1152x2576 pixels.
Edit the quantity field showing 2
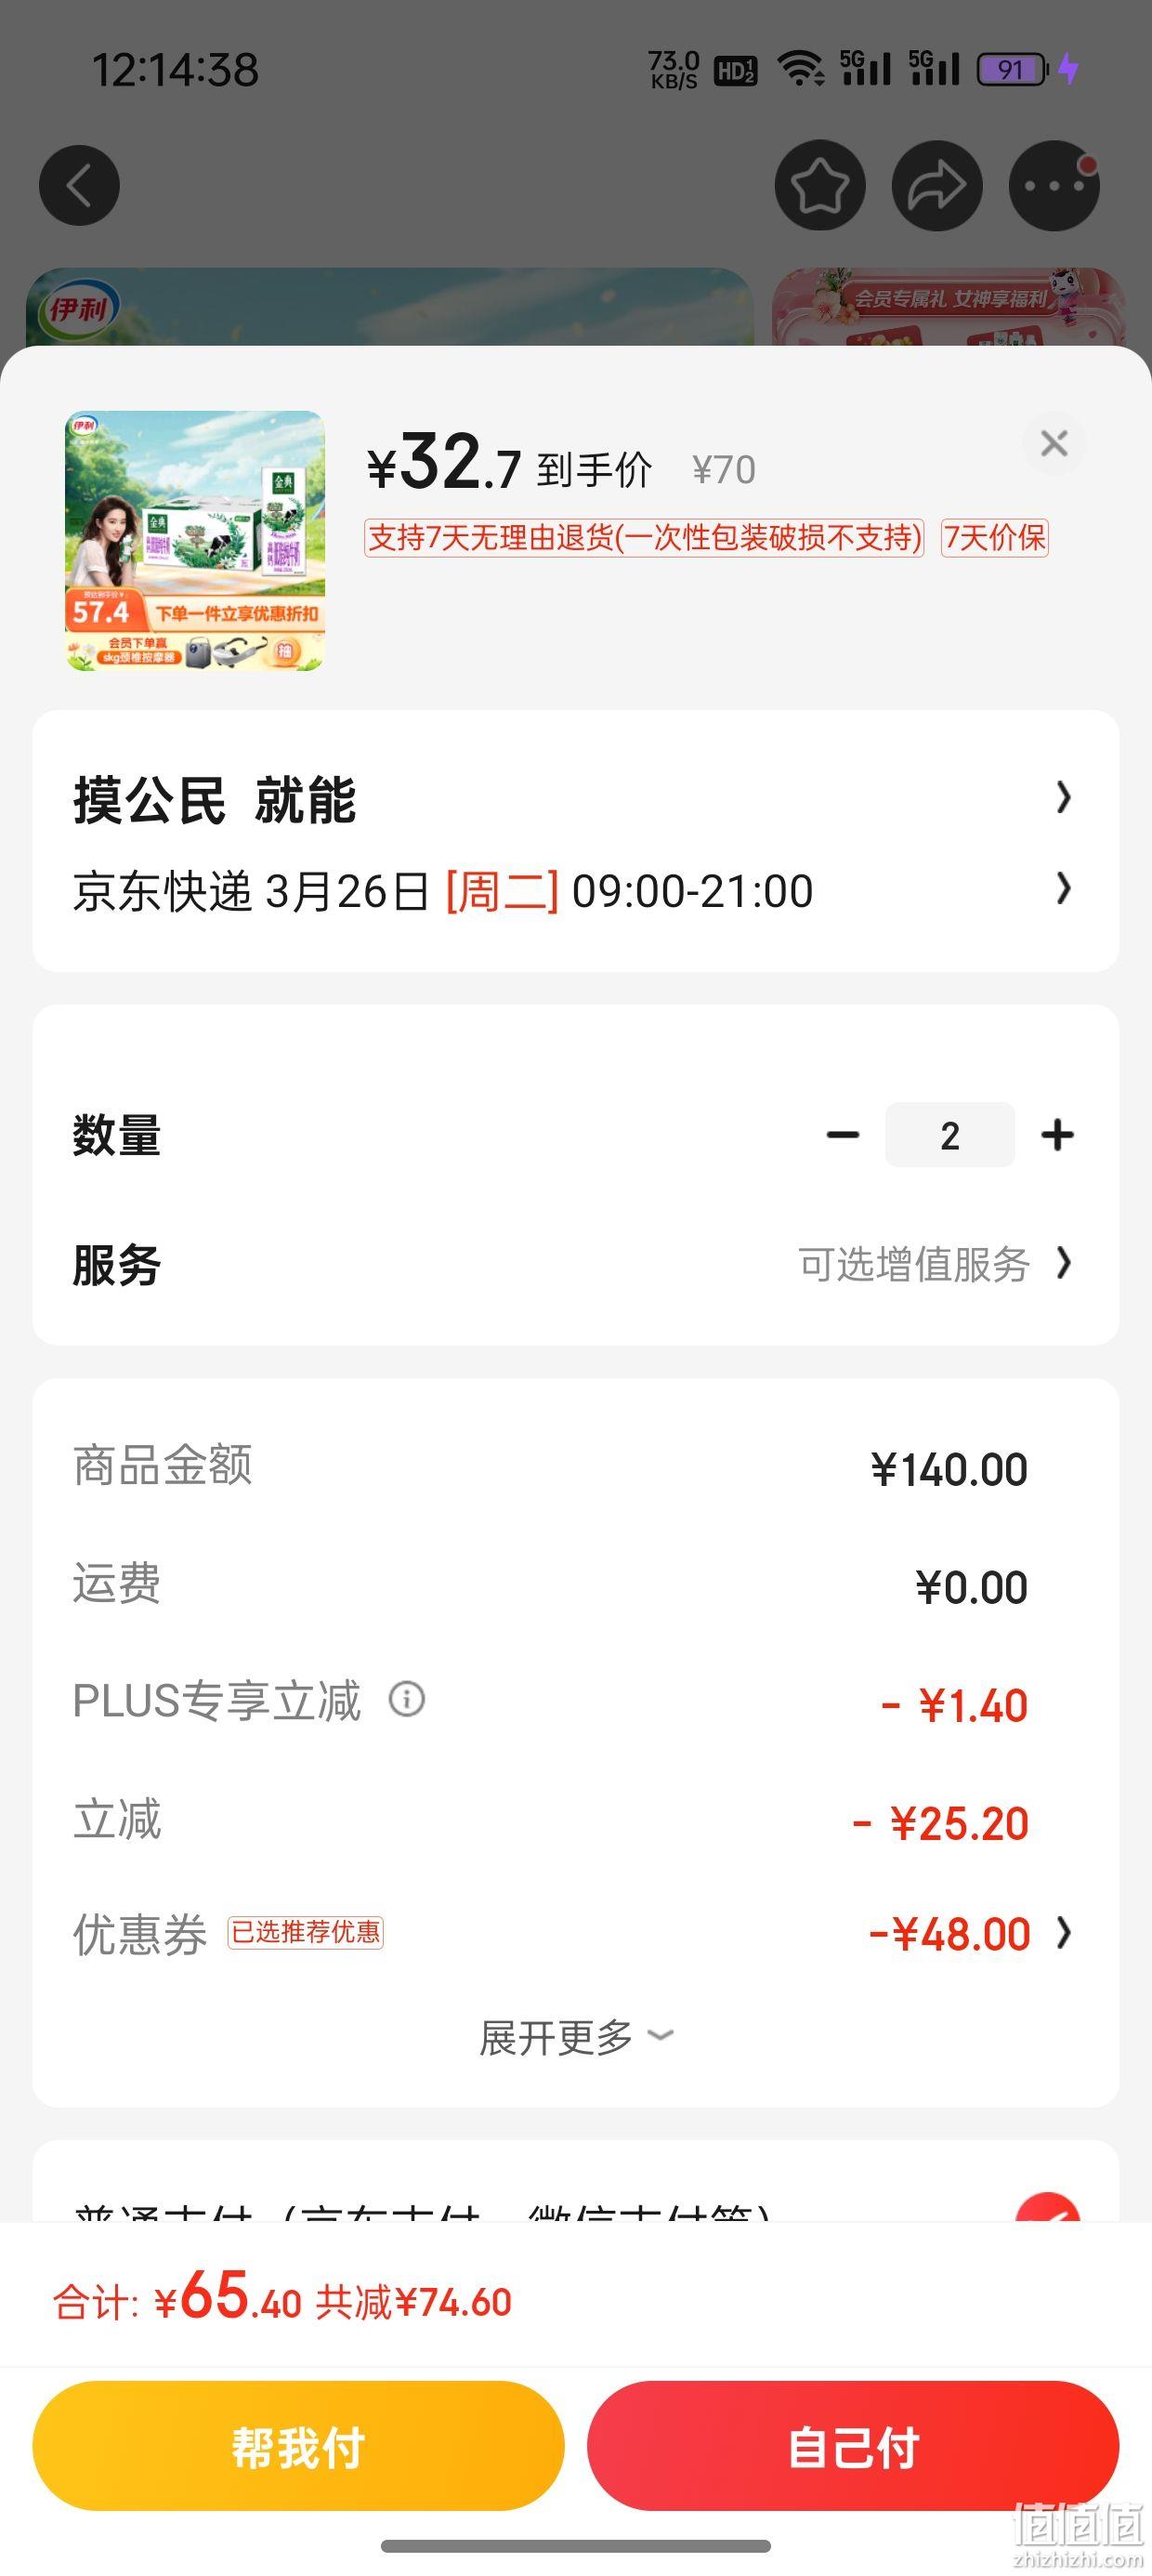pyautogui.click(x=950, y=1135)
